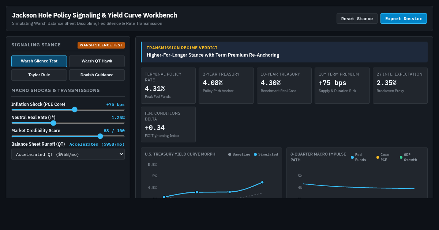Click the Fed Funds line in macro chart
Viewport: 439px width, 230px height.
point(359,187)
